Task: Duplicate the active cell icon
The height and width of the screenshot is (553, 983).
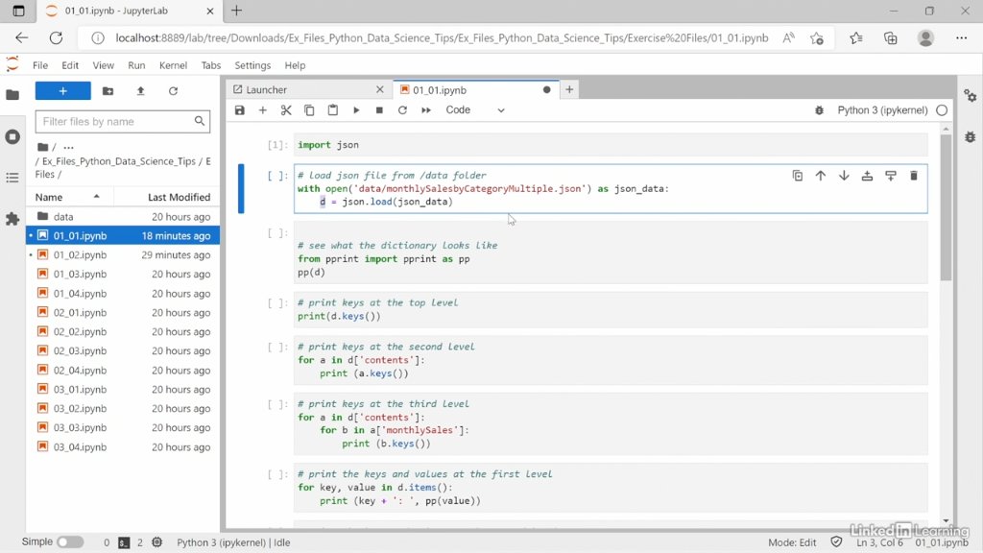Action: pos(798,177)
